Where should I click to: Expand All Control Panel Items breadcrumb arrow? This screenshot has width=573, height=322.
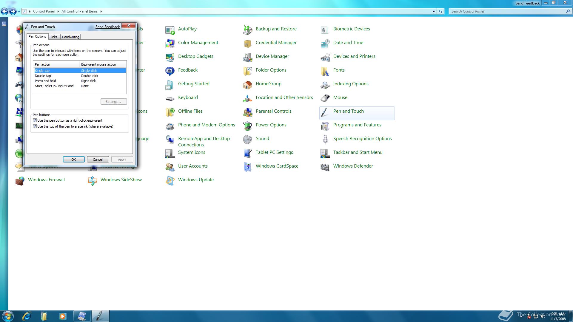click(x=101, y=11)
